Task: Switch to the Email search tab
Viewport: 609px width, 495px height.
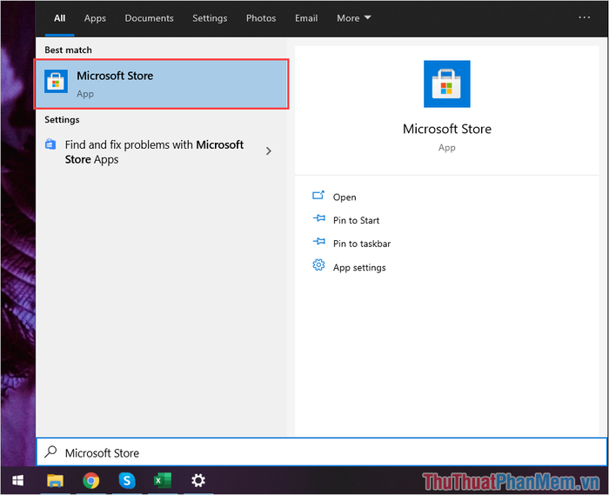Action: 306,18
